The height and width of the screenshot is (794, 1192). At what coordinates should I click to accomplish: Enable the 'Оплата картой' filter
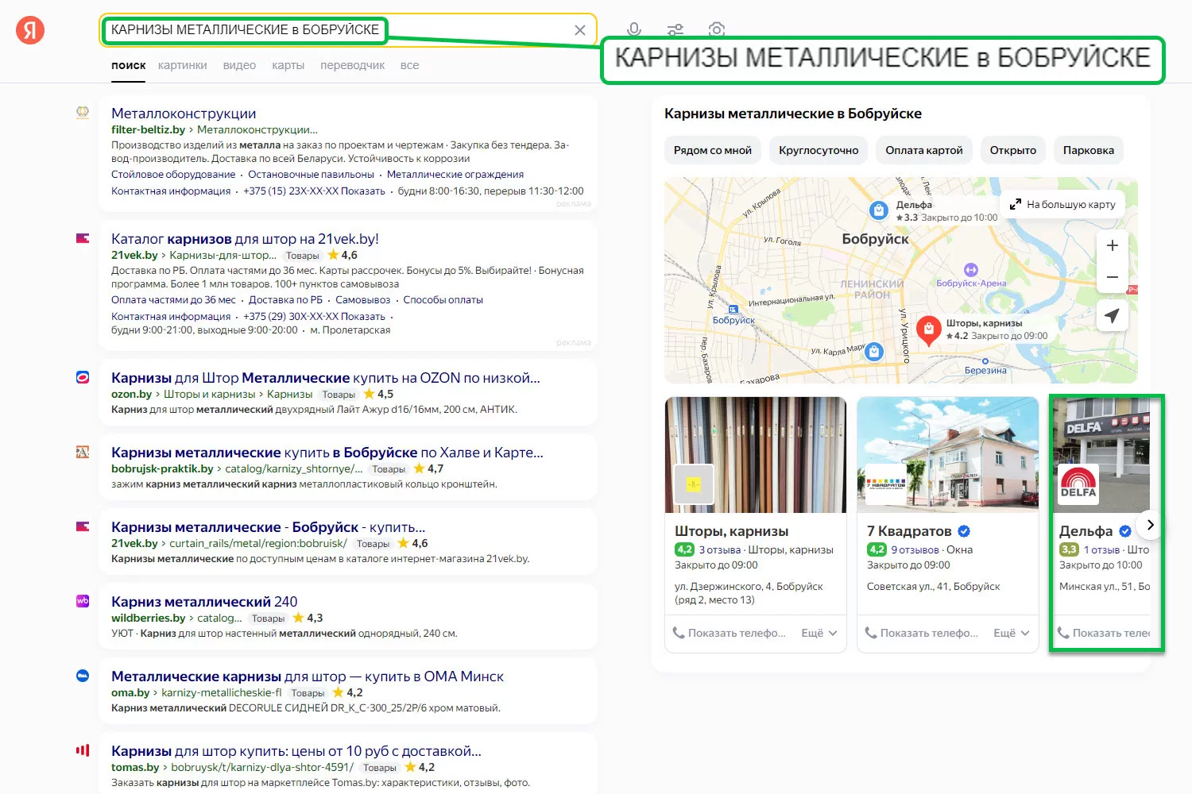pyautogui.click(x=924, y=150)
